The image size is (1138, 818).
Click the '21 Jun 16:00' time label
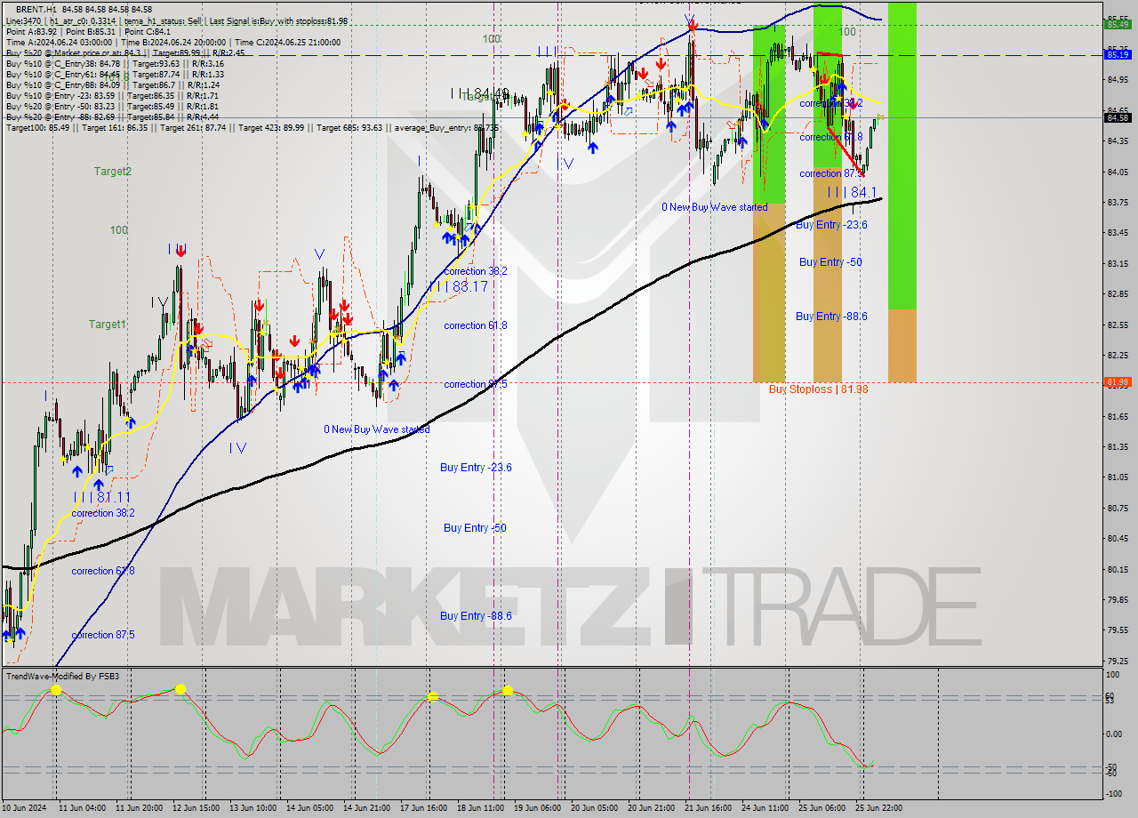point(709,807)
